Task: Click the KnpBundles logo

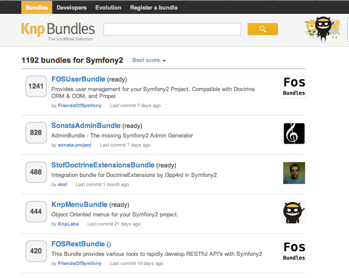Action: (x=58, y=31)
